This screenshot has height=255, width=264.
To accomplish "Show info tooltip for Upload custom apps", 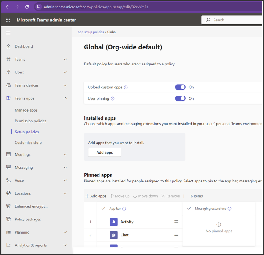I will click(126, 87).
